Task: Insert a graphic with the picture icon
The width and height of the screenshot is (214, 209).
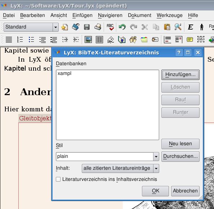Action: (88, 40)
